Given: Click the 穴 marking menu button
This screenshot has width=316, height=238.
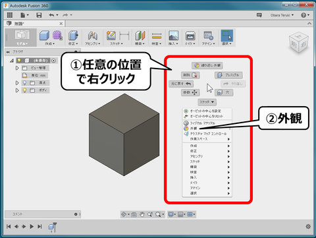Looking at the screenshot, I should tap(224, 92).
